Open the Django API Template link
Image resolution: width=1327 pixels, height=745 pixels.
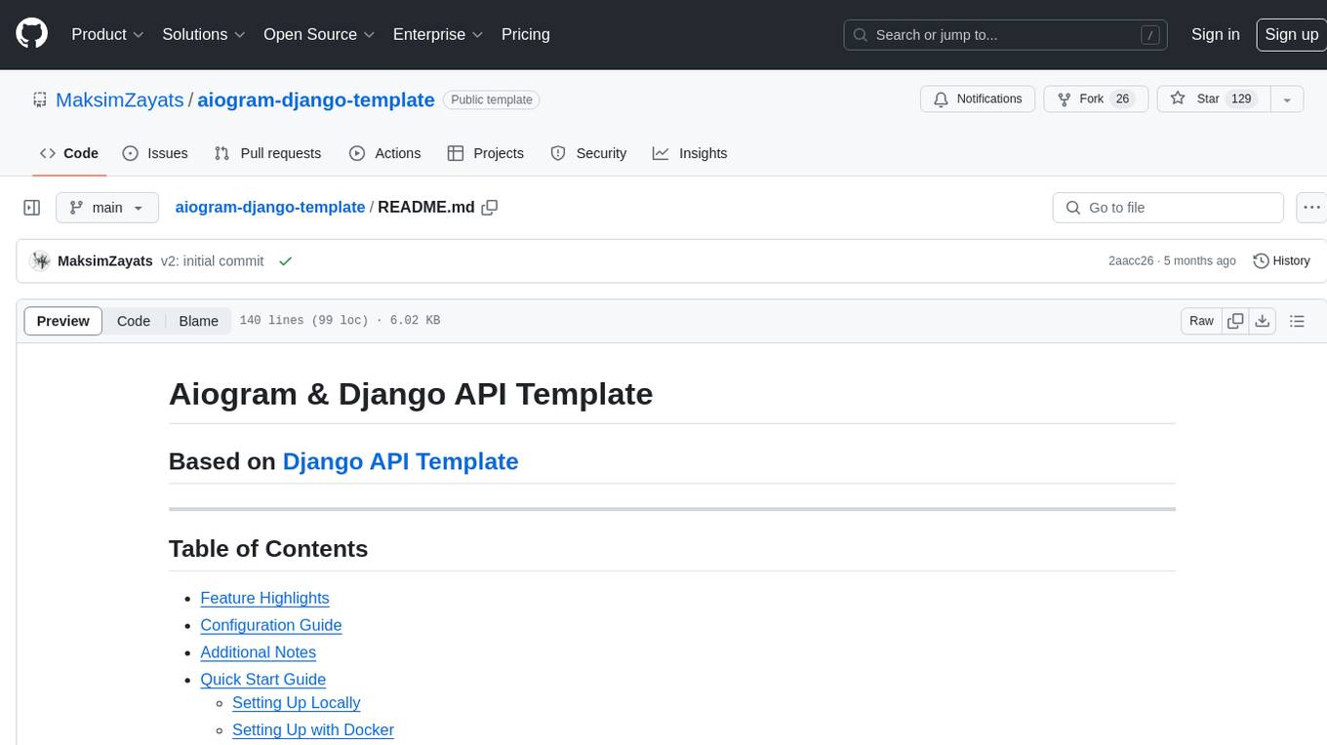[400, 461]
